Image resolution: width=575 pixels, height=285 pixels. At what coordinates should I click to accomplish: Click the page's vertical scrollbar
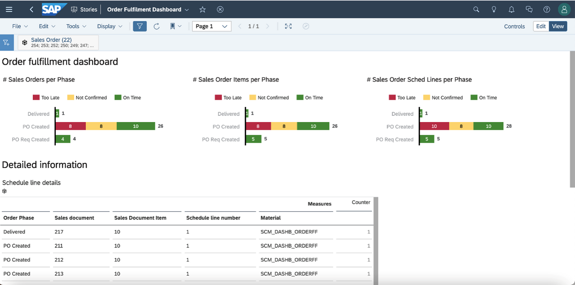(572, 119)
